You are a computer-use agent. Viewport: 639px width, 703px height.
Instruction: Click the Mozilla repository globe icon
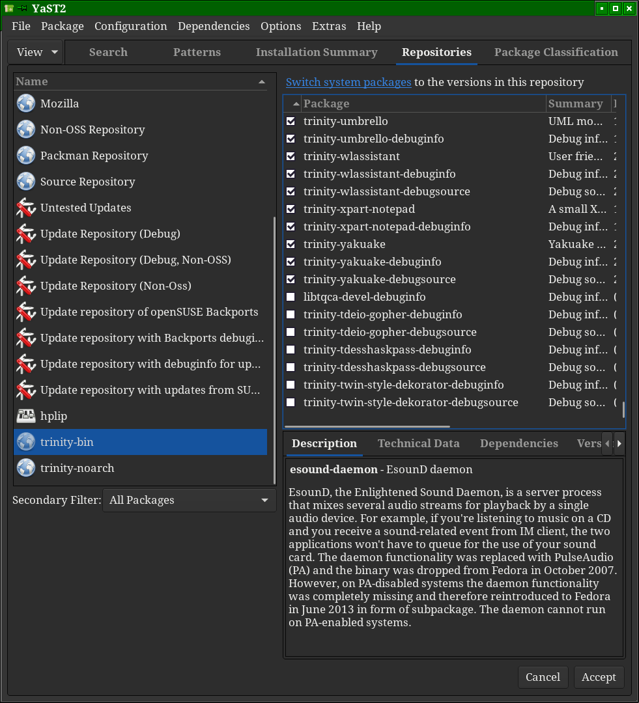(x=26, y=103)
